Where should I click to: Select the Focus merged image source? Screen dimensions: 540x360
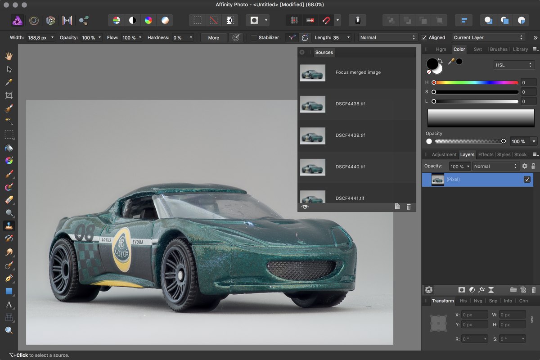point(356,72)
